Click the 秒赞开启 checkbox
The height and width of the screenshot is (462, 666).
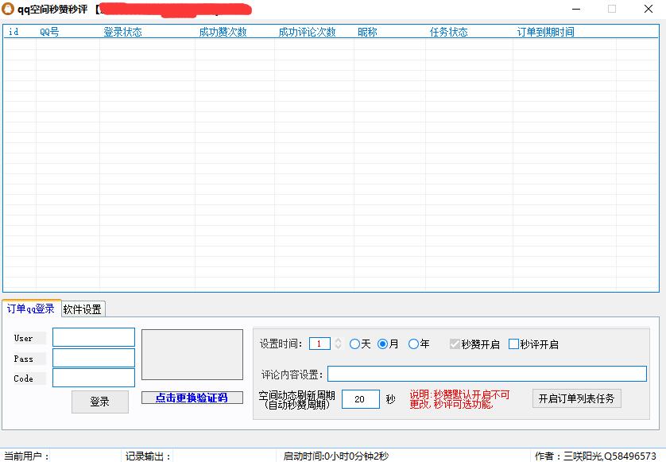pyautogui.click(x=455, y=344)
